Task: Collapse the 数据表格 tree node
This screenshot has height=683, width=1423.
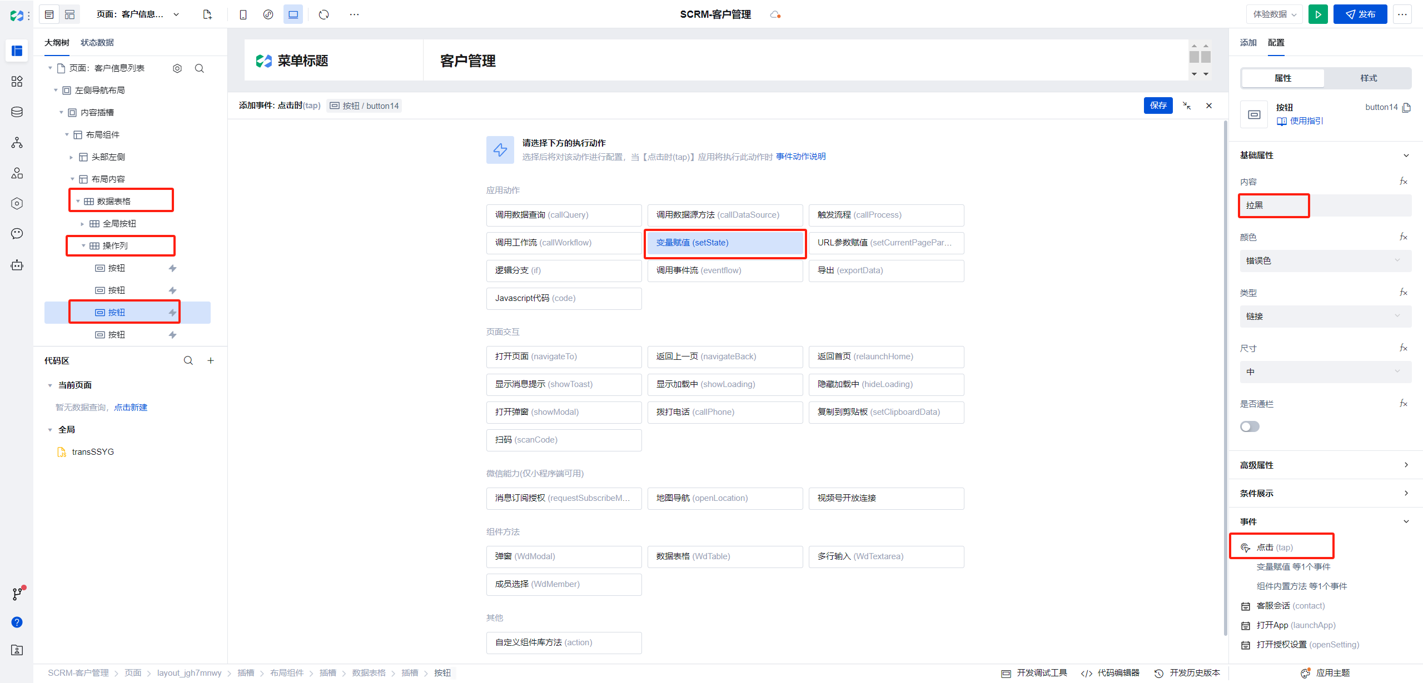Action: [78, 202]
